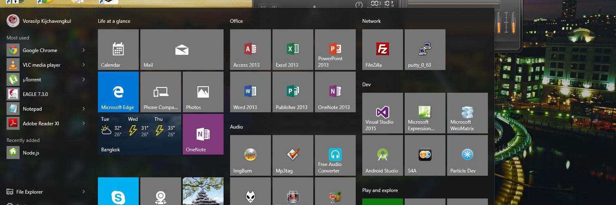Viewport: 616px width, 205px height.
Task: Open the Calendar tile
Action: 118,50
